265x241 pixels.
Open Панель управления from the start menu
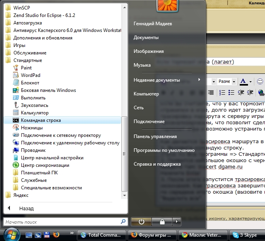(x=151, y=136)
